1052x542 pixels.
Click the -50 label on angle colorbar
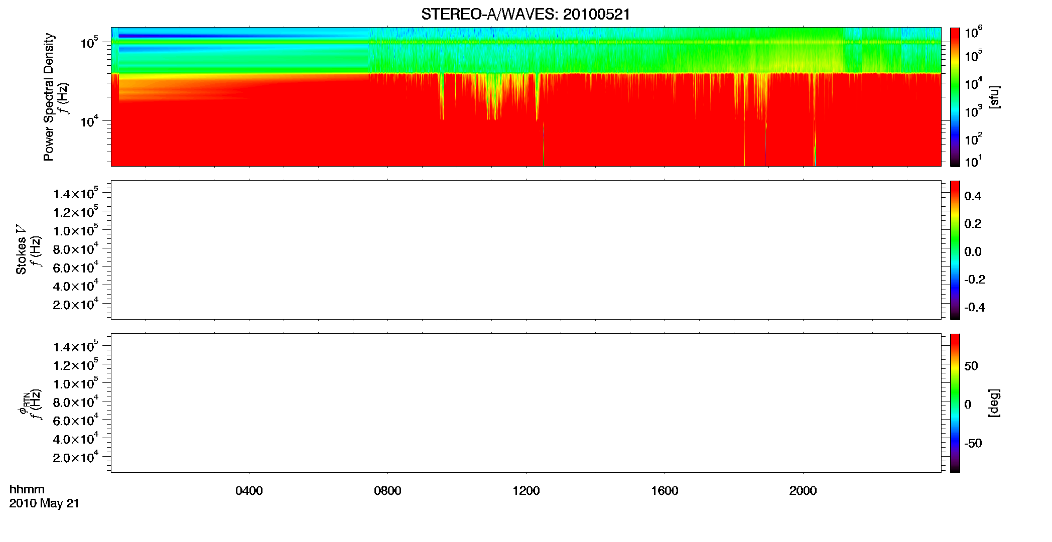[x=973, y=444]
